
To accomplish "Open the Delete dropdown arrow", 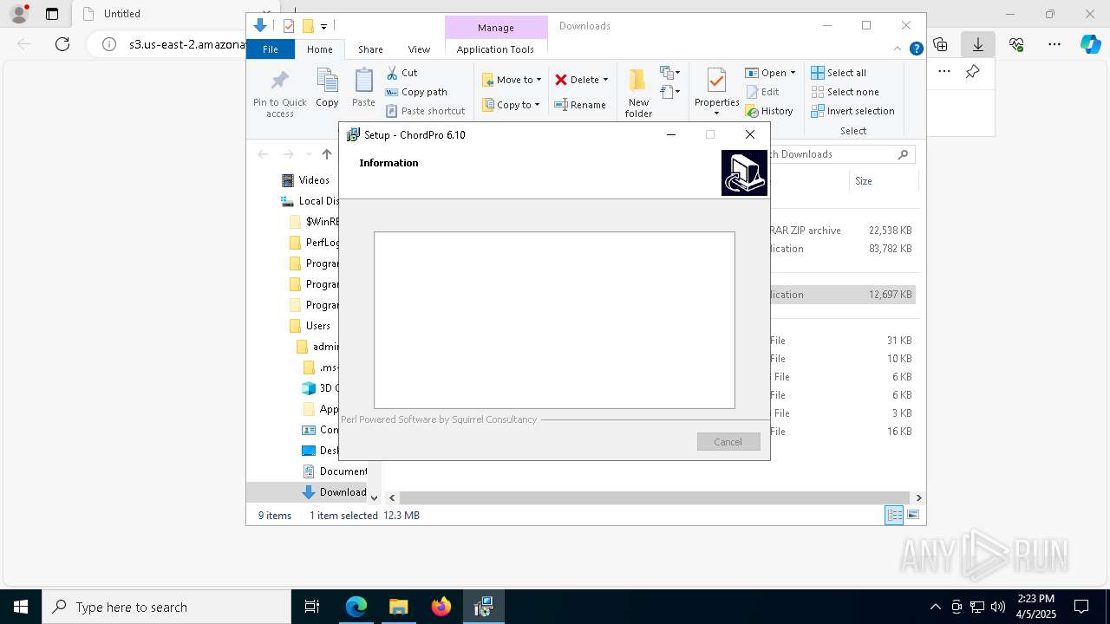I will tap(605, 80).
